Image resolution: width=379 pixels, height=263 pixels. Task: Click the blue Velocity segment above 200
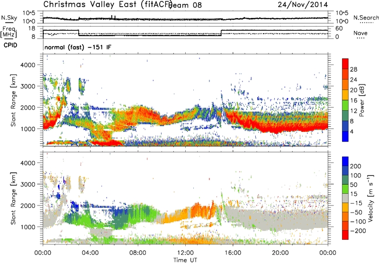coord(345,161)
